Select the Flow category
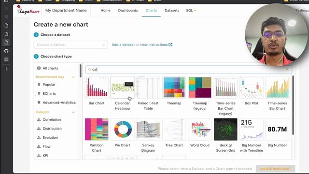The width and height of the screenshot is (309, 174). click(46, 146)
